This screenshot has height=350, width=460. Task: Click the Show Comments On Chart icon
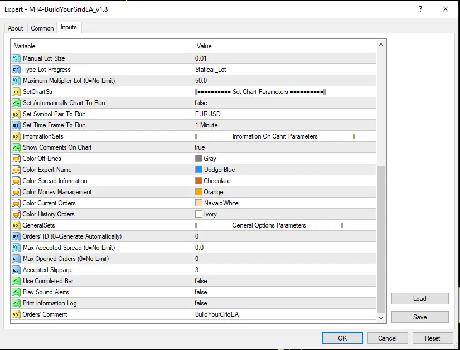click(16, 147)
